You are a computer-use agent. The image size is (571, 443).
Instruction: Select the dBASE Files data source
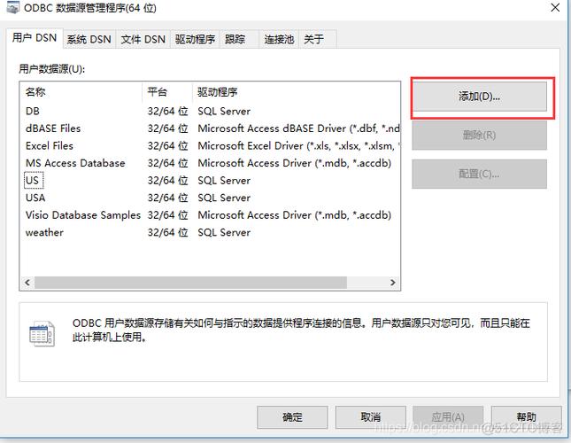[x=210, y=128]
